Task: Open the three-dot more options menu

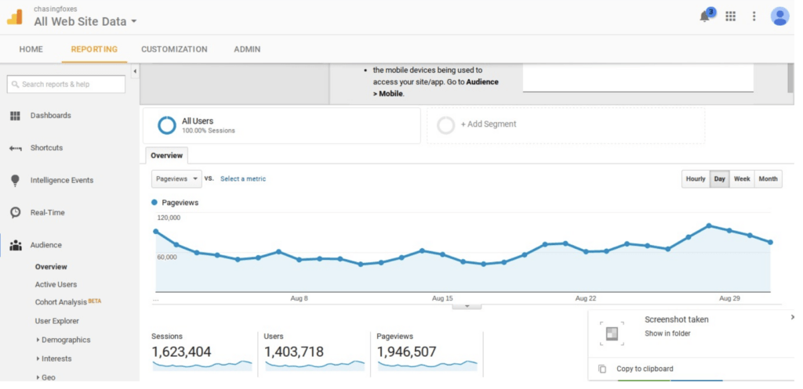Action: click(x=754, y=16)
